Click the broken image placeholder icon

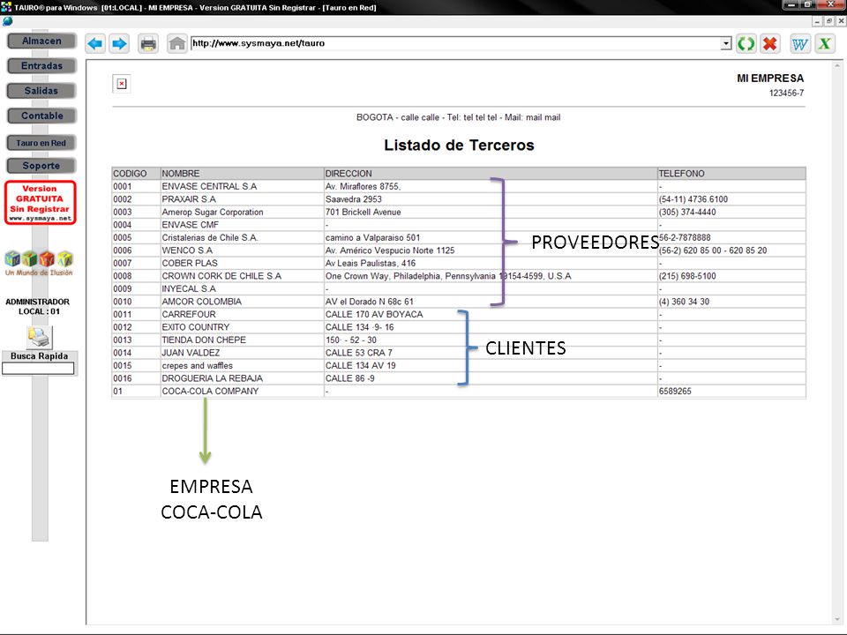[x=122, y=84]
